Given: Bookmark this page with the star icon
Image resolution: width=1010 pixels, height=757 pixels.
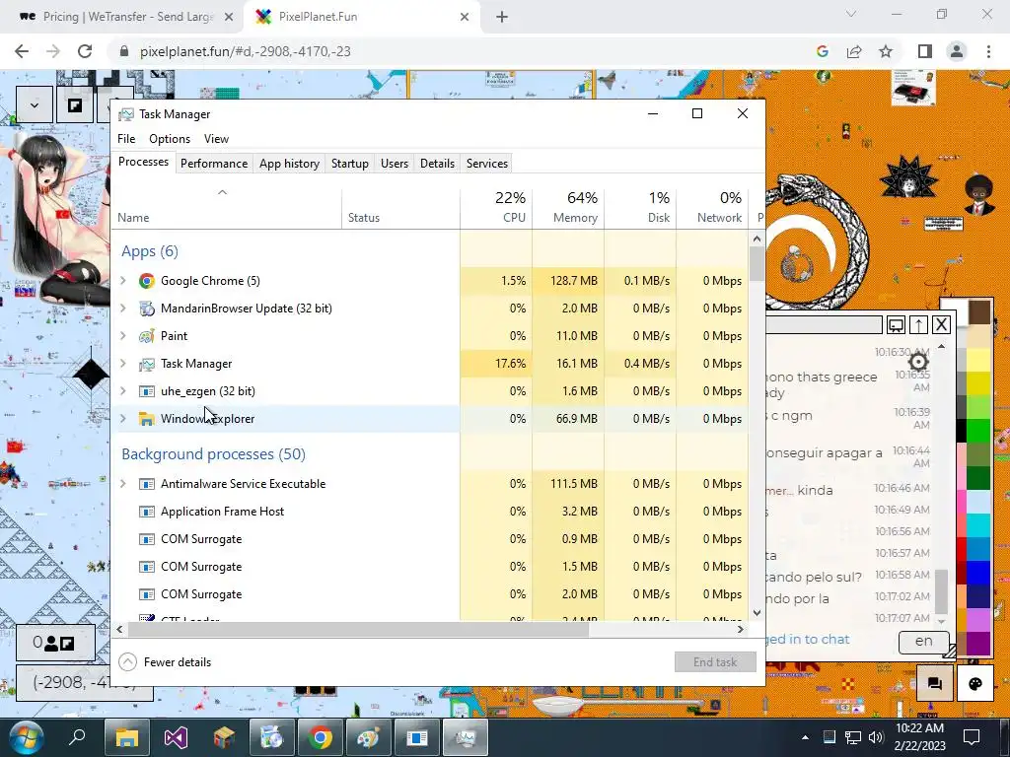Looking at the screenshot, I should point(886,51).
